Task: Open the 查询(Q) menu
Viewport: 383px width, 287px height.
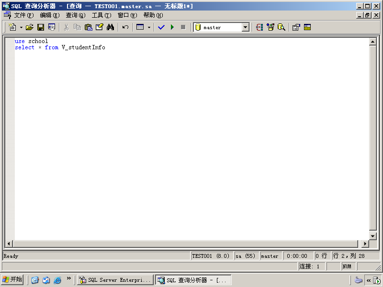Action: (x=76, y=15)
